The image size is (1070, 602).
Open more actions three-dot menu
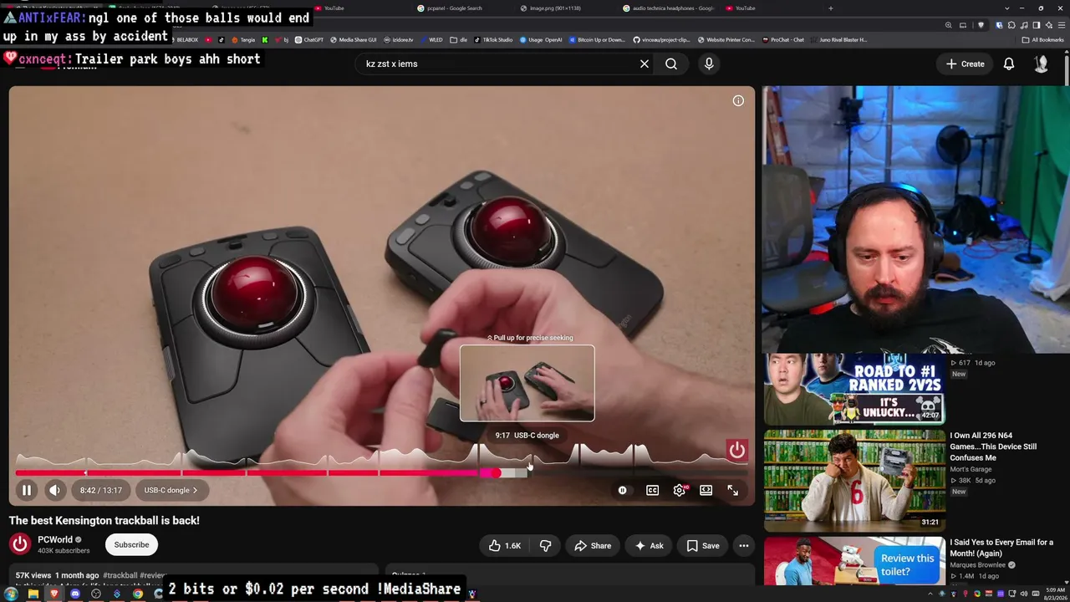[x=743, y=546]
